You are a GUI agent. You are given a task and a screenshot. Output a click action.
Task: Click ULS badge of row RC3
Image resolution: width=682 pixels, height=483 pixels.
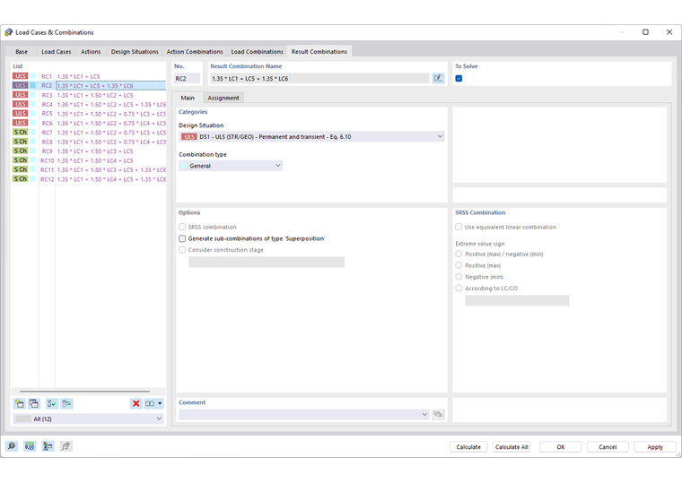20,95
